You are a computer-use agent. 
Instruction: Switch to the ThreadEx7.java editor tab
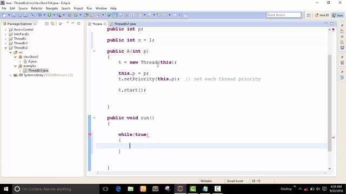coord(123,24)
